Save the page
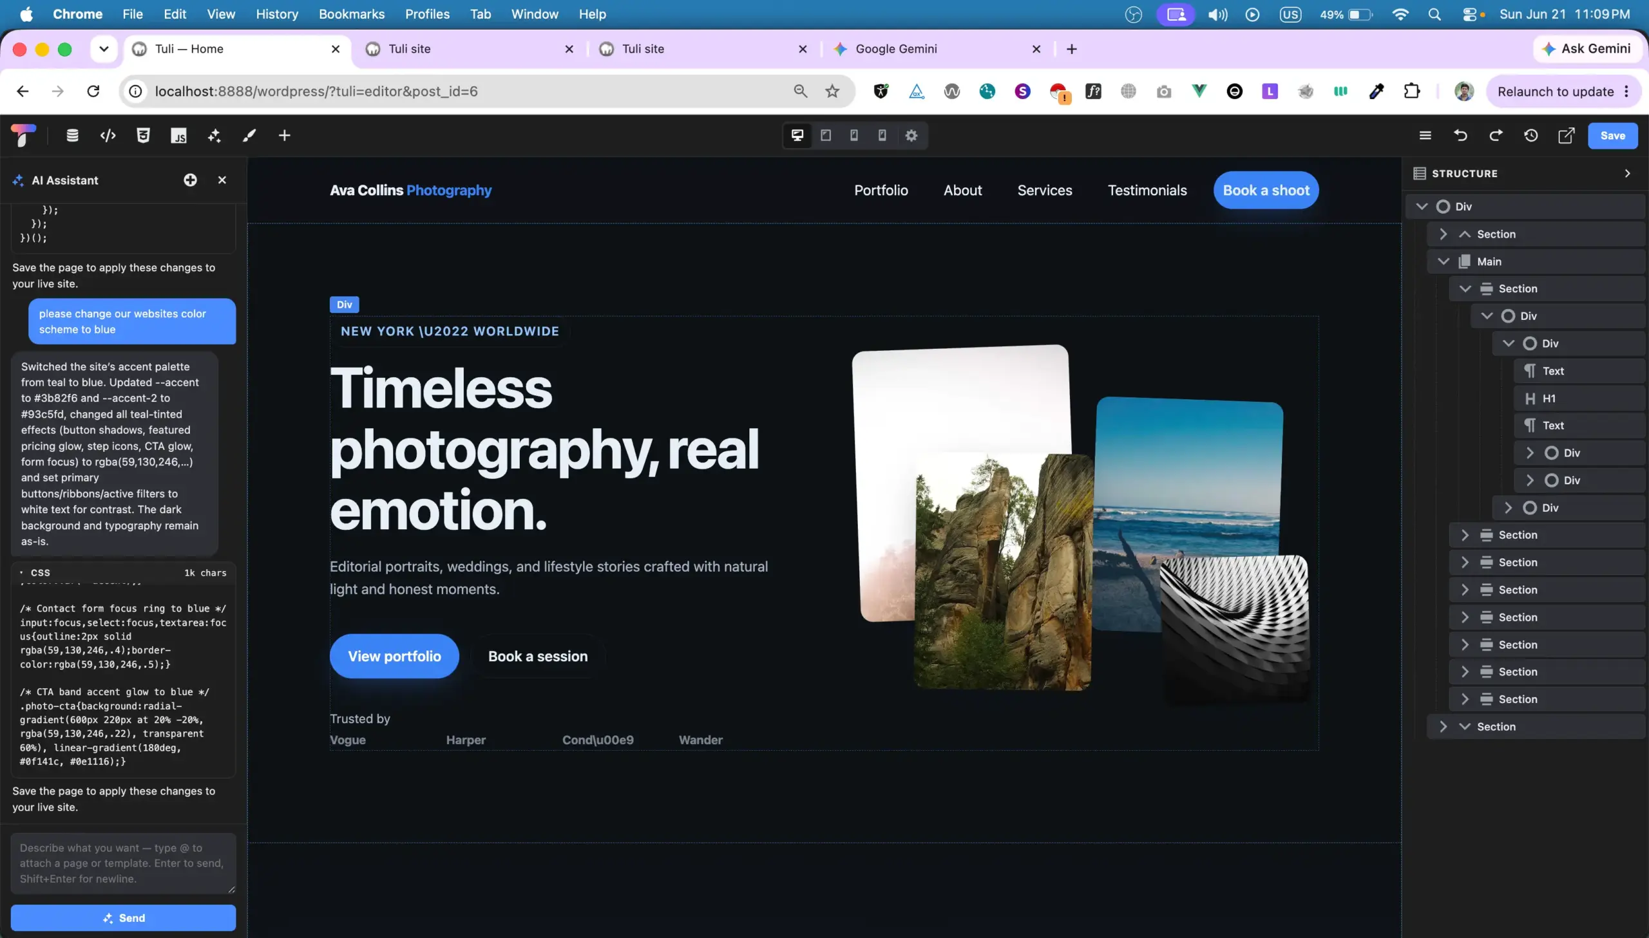Image resolution: width=1649 pixels, height=938 pixels. click(1612, 135)
